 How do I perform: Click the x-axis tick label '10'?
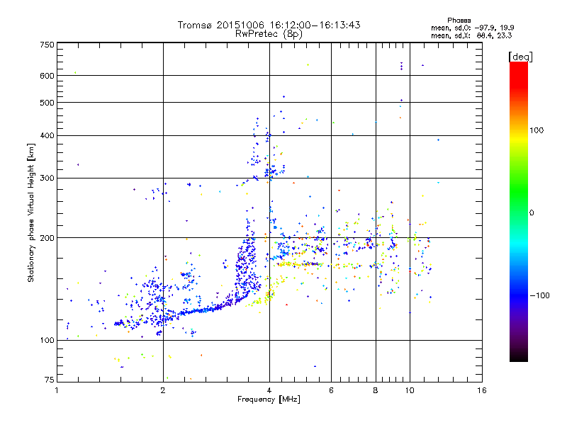410,390
